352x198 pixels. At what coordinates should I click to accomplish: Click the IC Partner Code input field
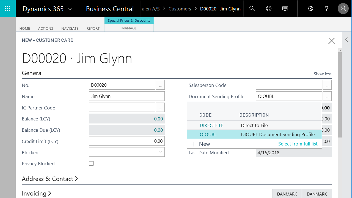[122, 108]
